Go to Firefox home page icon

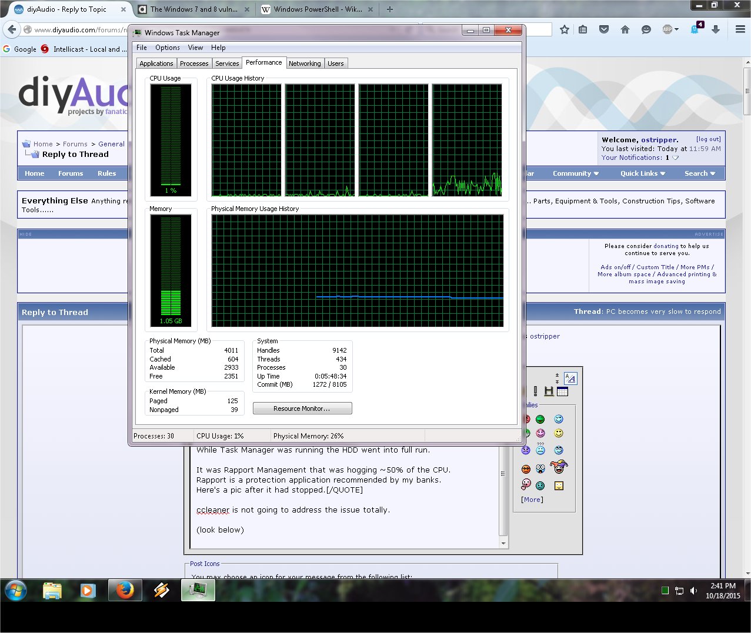[x=625, y=29]
